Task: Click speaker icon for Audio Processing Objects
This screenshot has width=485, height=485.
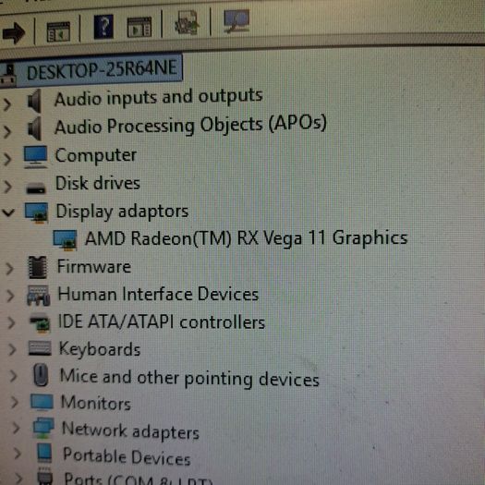Action: pyautogui.click(x=34, y=128)
